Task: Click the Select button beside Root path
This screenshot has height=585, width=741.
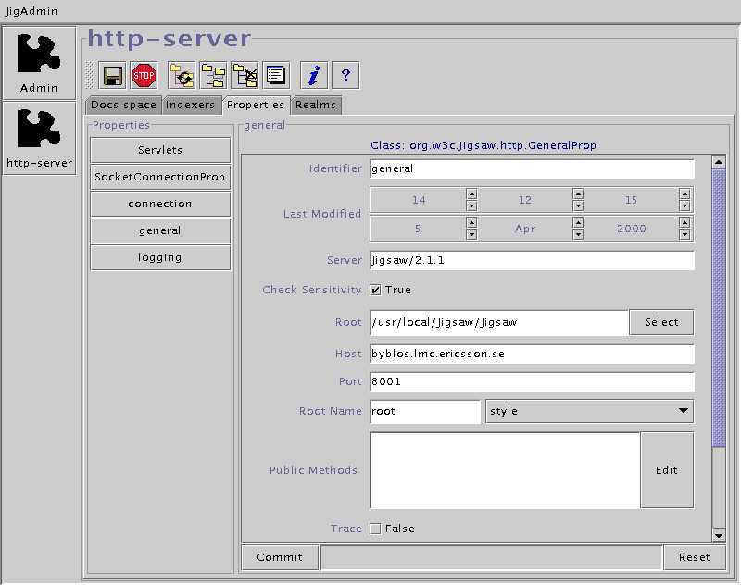Action: point(661,322)
